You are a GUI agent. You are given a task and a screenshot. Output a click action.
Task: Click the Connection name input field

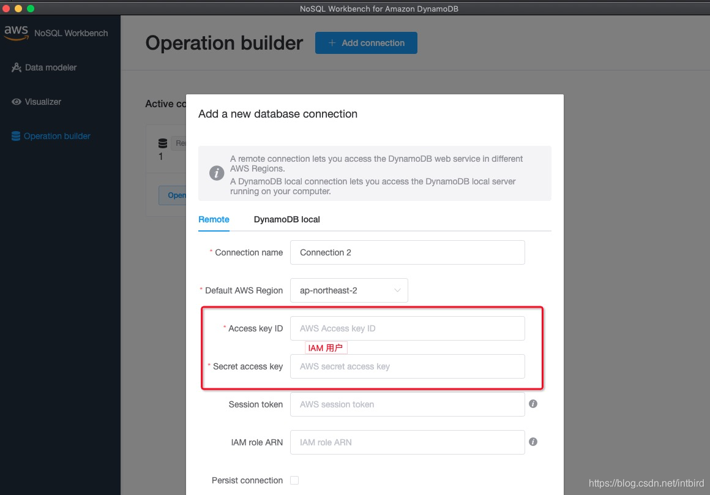tap(407, 252)
